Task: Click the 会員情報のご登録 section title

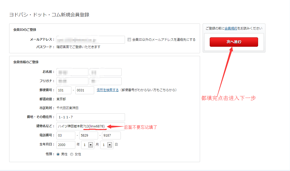Action: (26, 62)
